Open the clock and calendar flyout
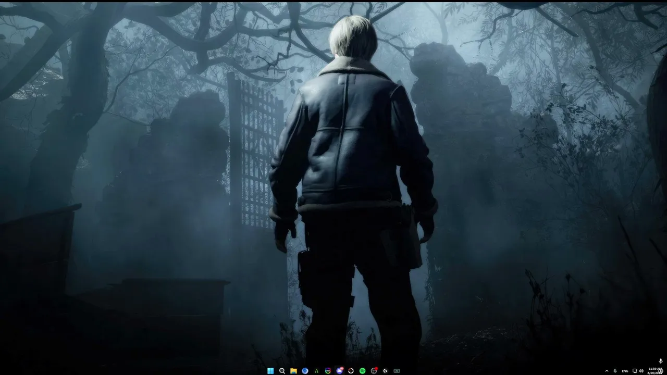 tap(655, 370)
